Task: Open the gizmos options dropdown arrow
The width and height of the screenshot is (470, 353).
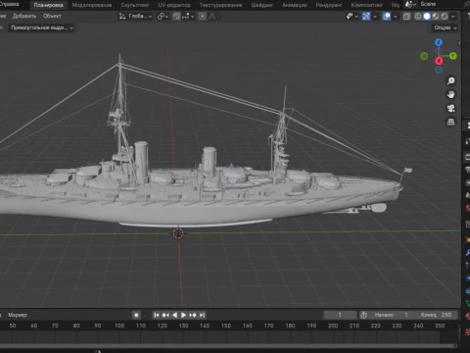Action: (375, 16)
